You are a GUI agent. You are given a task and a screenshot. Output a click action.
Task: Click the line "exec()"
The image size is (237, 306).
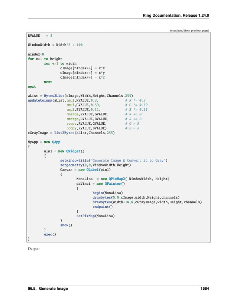coord(50,234)
